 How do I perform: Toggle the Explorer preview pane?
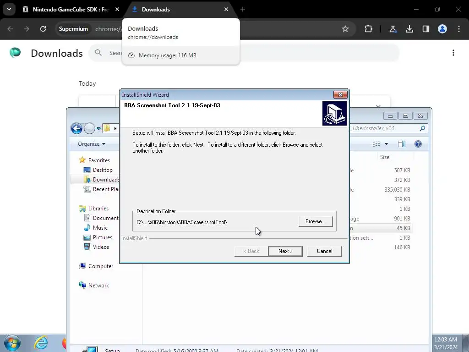tap(402, 144)
